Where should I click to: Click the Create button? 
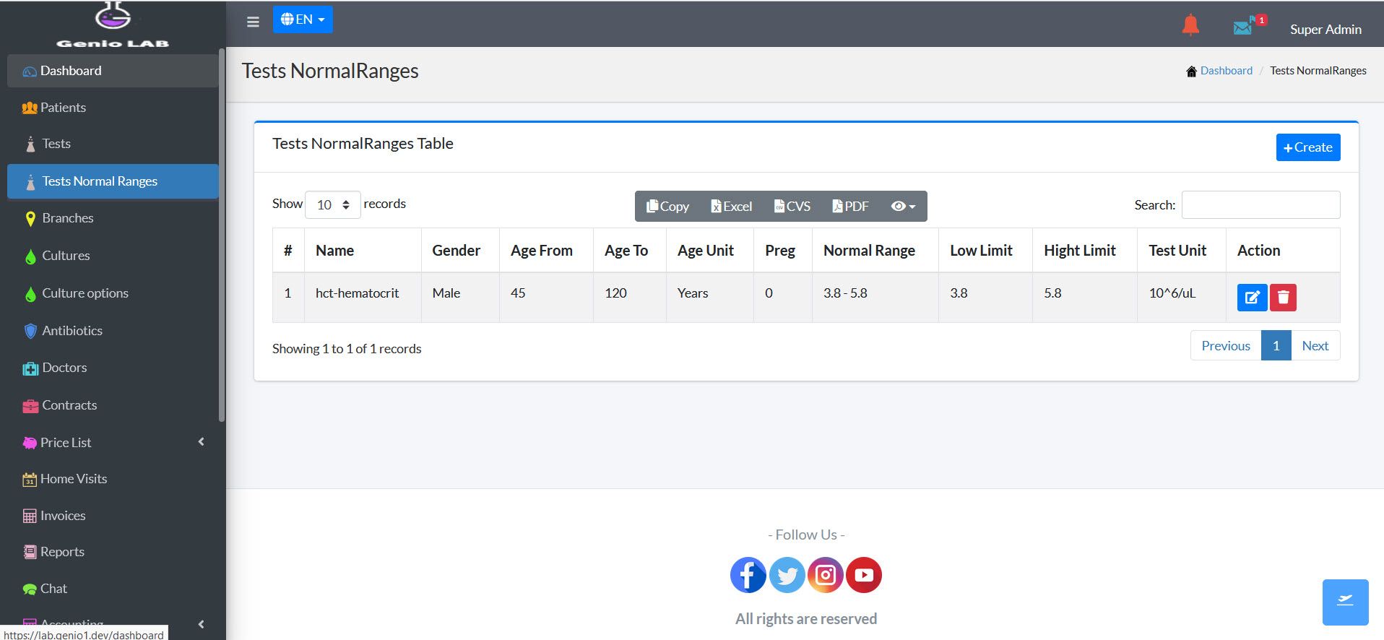pos(1307,147)
